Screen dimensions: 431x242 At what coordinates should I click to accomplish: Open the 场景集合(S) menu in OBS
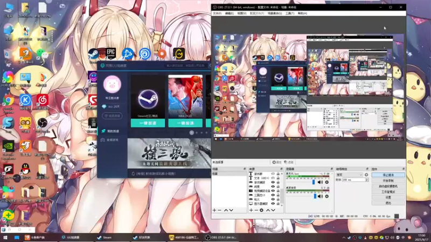coord(275,13)
